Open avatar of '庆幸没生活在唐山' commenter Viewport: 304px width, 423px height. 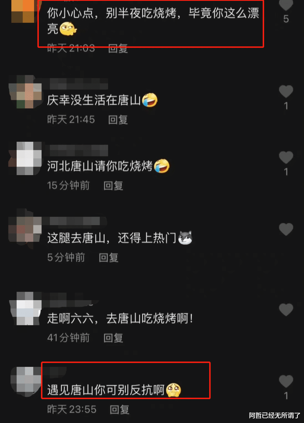point(25,92)
